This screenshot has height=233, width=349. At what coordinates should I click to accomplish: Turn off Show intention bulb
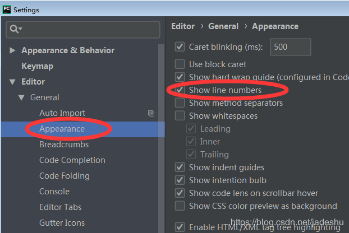pos(180,180)
